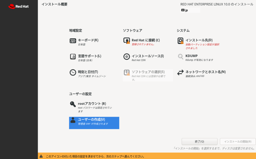256x159 pixels.
Task: Open KDUMP magnifier icon
Action: pos(180,57)
